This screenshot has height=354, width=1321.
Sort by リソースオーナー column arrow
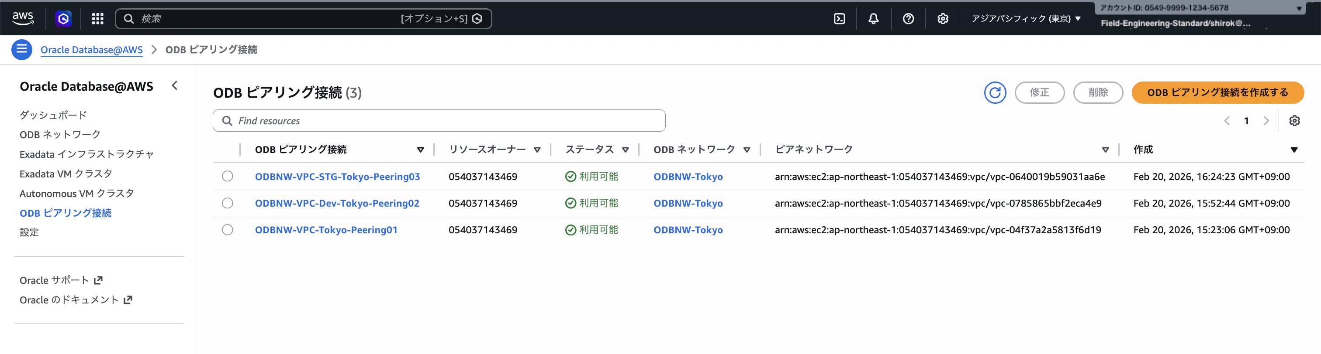(x=537, y=150)
